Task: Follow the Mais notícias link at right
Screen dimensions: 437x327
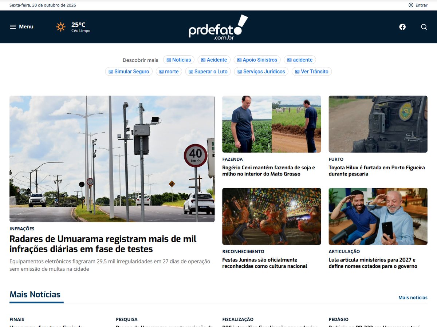Action: click(x=413, y=298)
